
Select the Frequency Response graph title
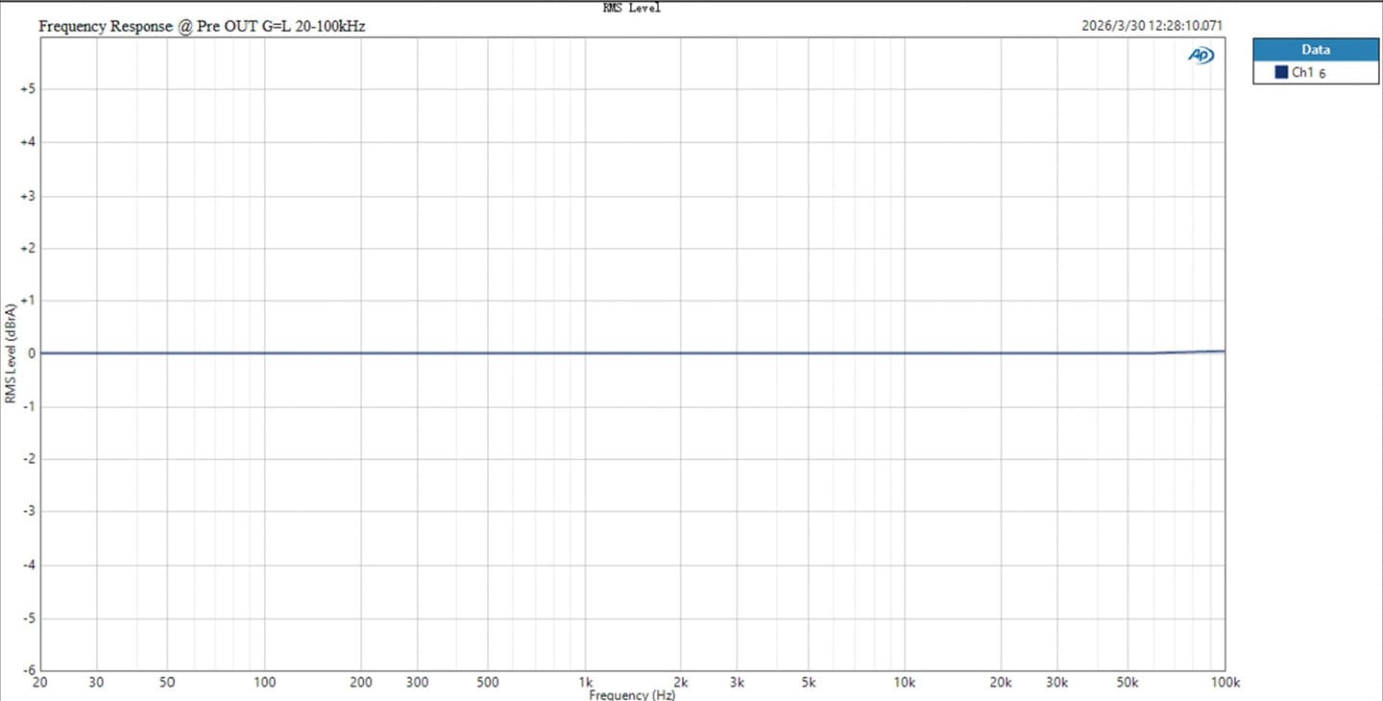(202, 27)
